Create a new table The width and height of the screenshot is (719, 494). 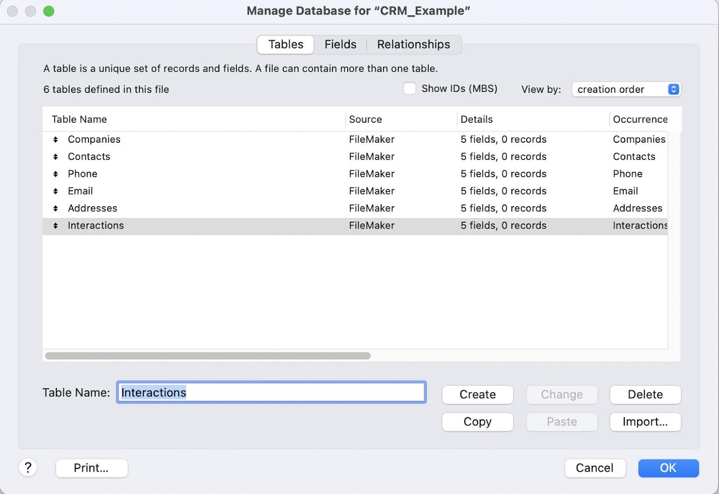click(x=477, y=395)
